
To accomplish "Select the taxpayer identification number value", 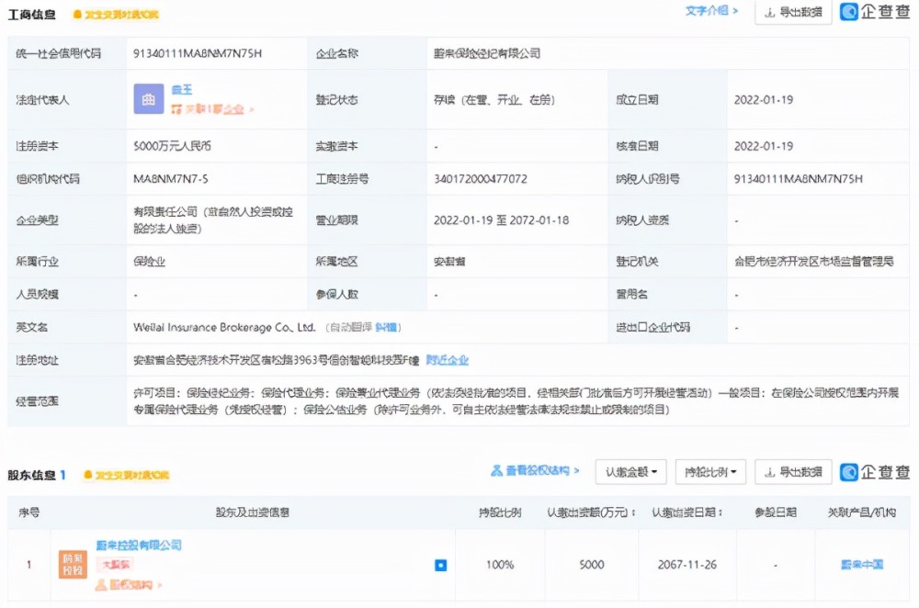I will point(799,179).
